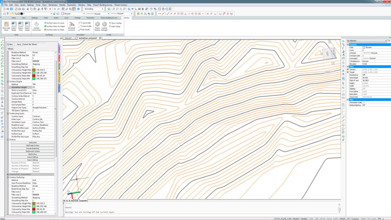
Task: Select Surface colour by Height
Action: pyautogui.click(x=55, y=26)
